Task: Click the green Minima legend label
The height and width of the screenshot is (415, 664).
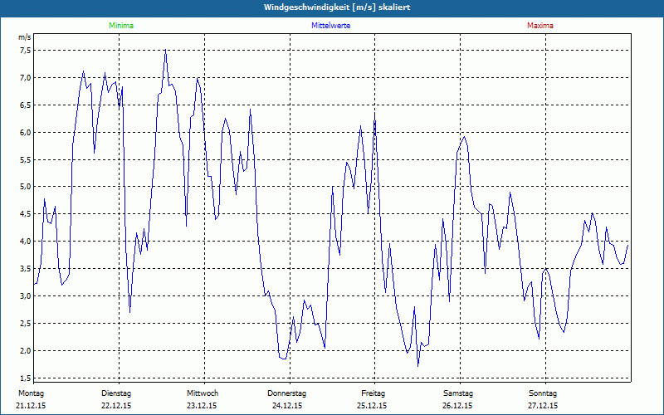Action: (x=121, y=26)
